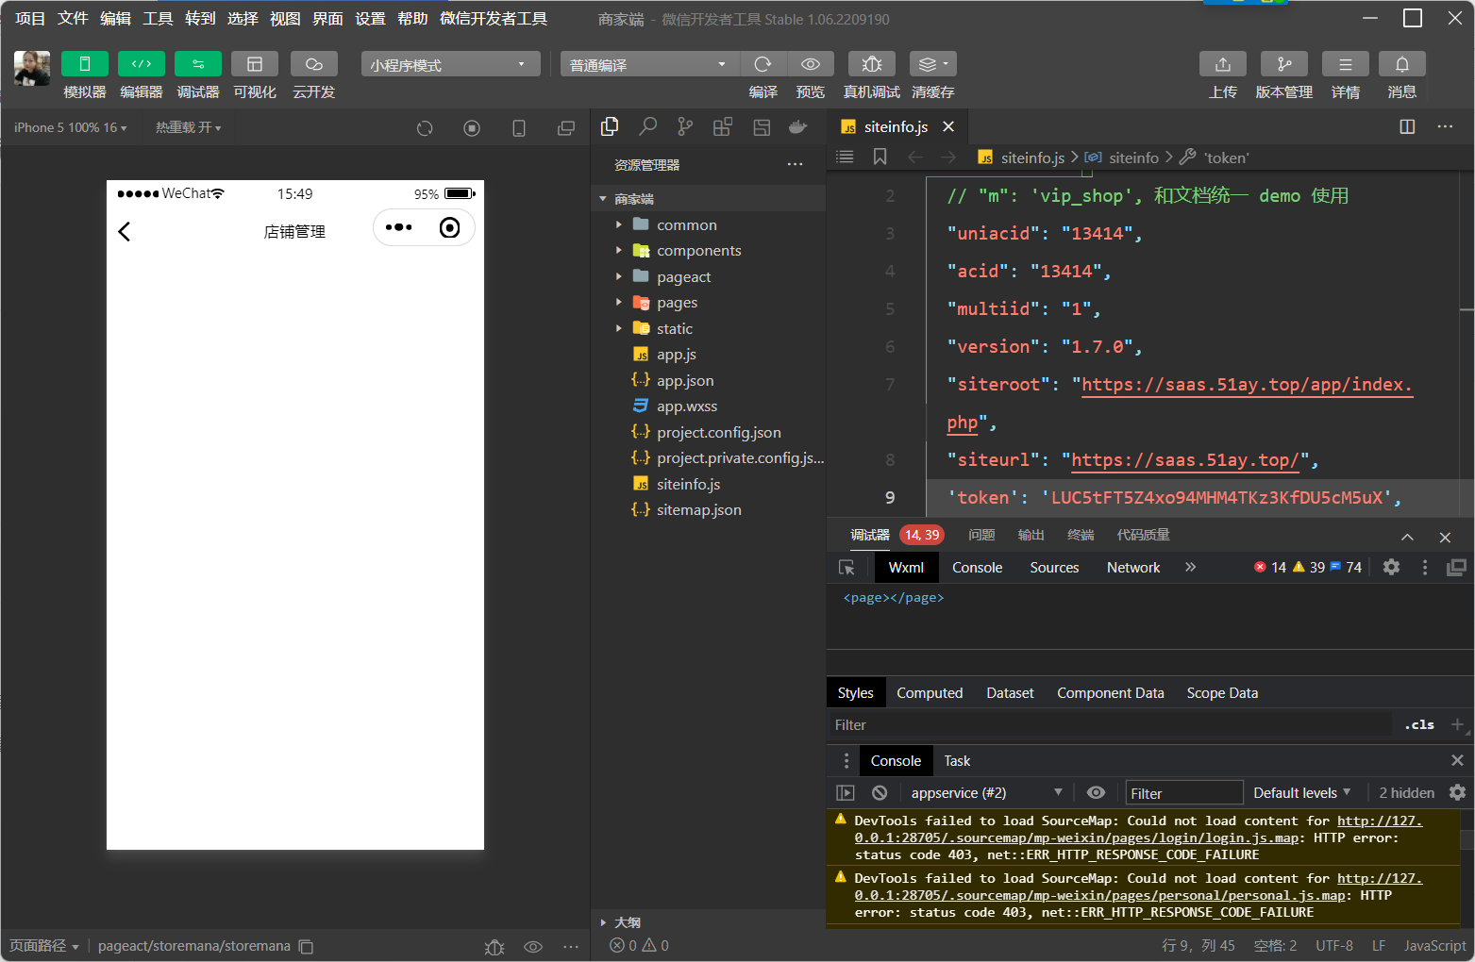The height and width of the screenshot is (962, 1475).
Task: Toggle the debugger panel button
Action: point(198,64)
